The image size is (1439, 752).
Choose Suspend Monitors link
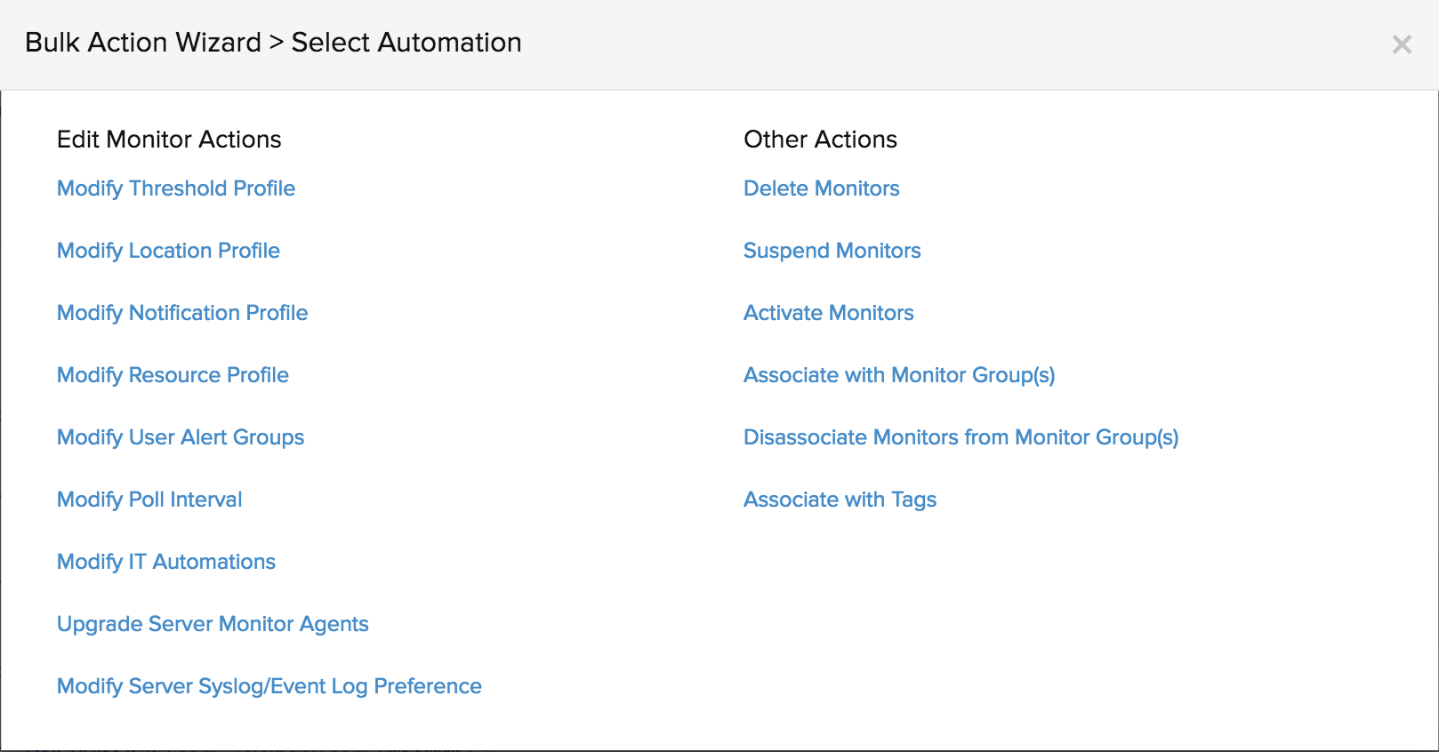832,251
